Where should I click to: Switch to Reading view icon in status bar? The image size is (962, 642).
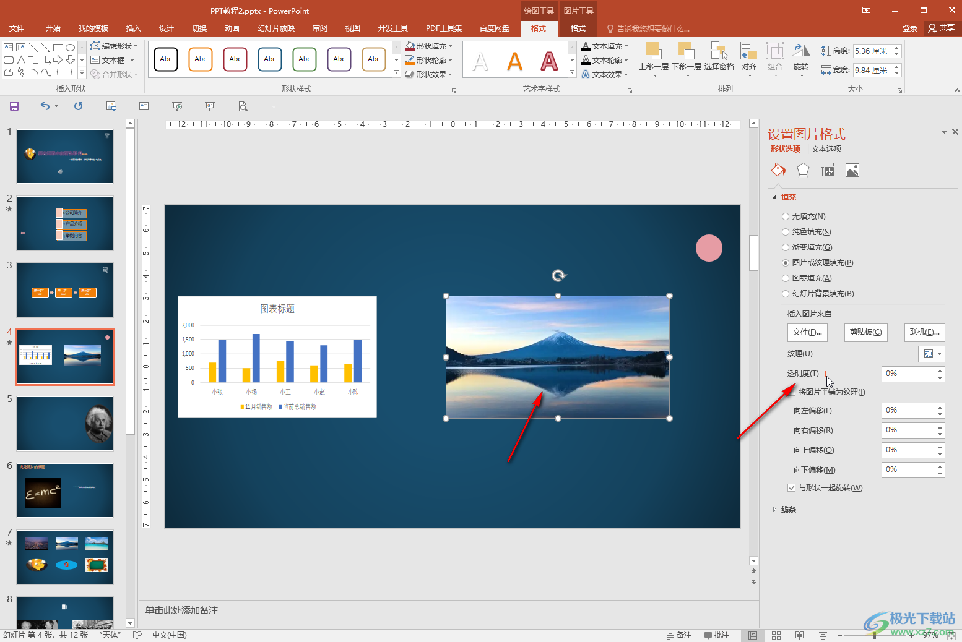tap(800, 635)
